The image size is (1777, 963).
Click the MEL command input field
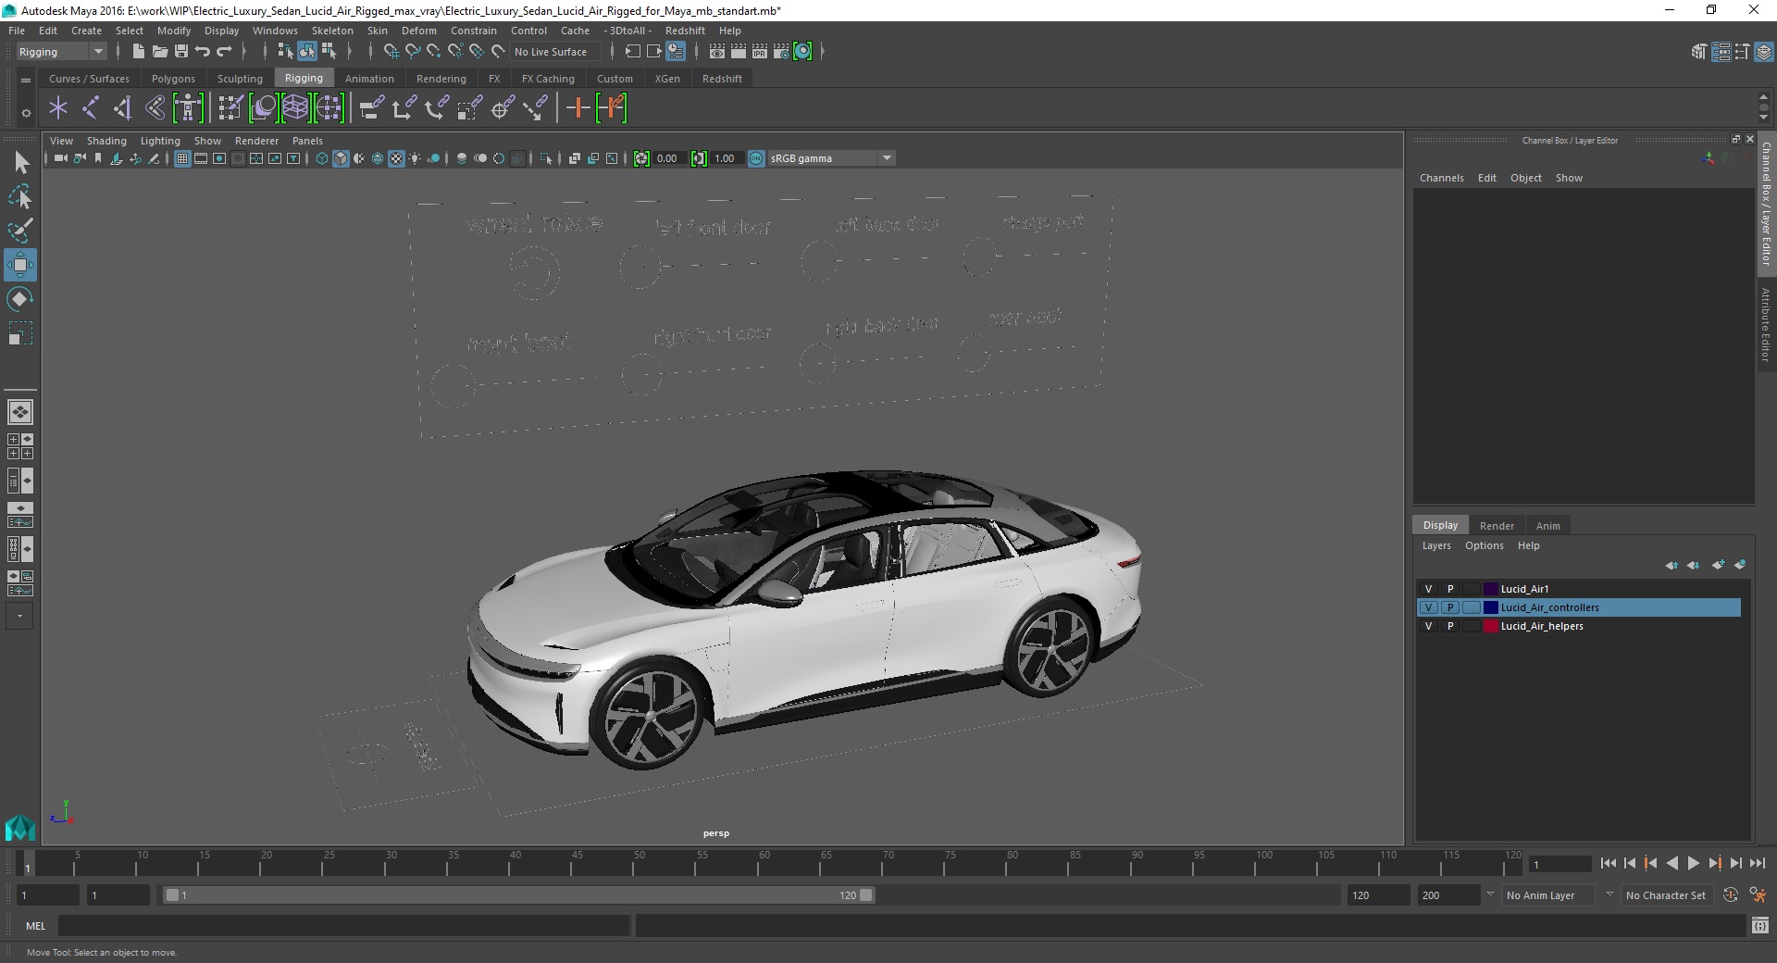343,925
